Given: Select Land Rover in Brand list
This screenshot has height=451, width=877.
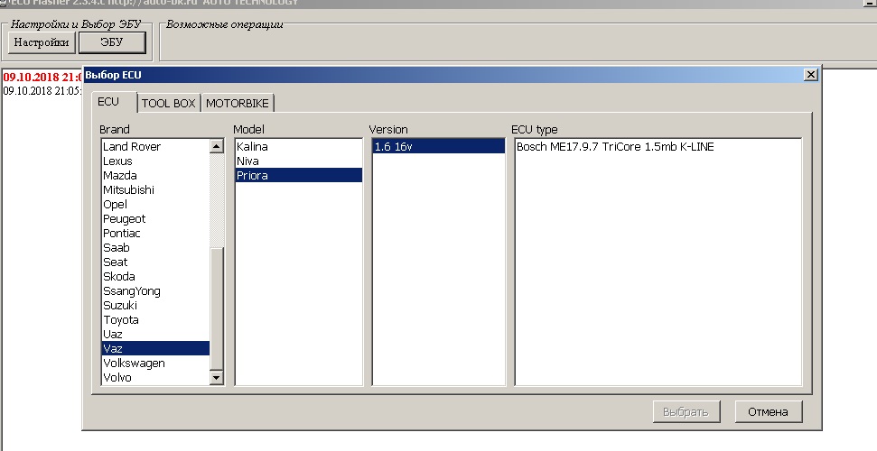Looking at the screenshot, I should coord(155,146).
